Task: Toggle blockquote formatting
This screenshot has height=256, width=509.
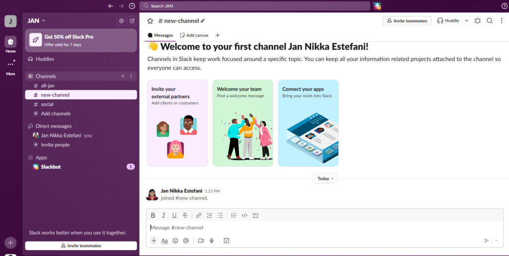Action: coord(234,215)
